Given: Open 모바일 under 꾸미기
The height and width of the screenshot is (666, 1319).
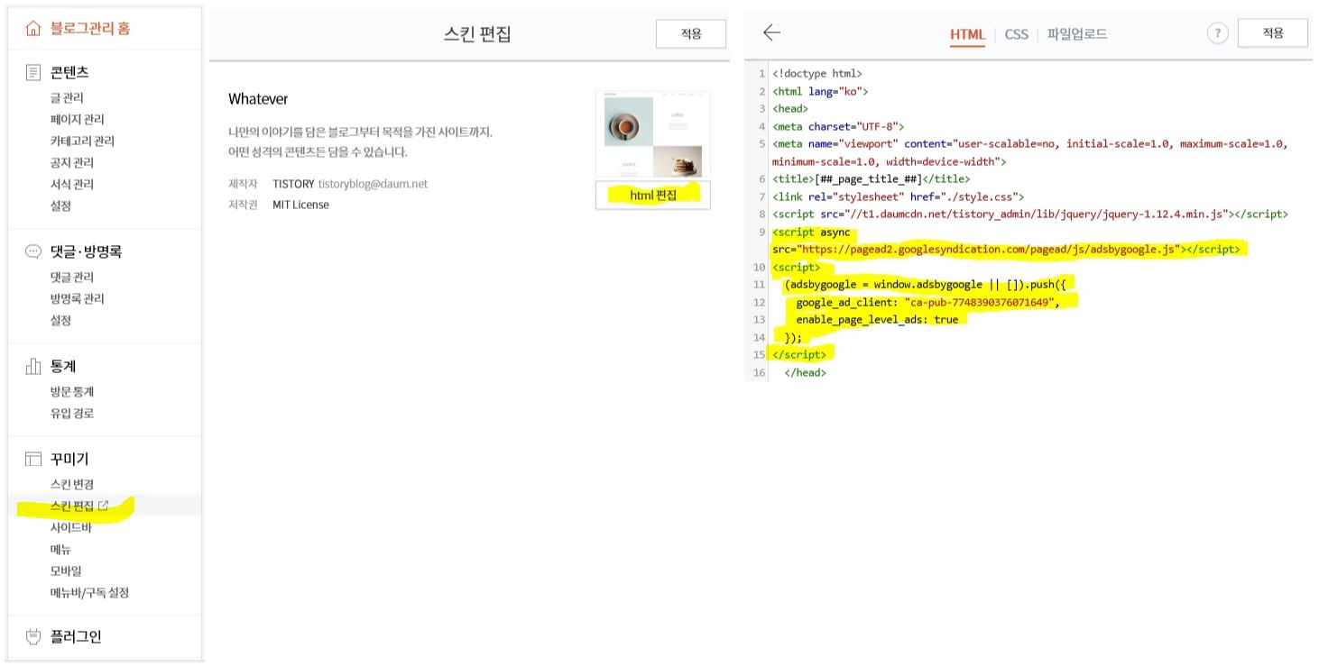Looking at the screenshot, I should 66,570.
